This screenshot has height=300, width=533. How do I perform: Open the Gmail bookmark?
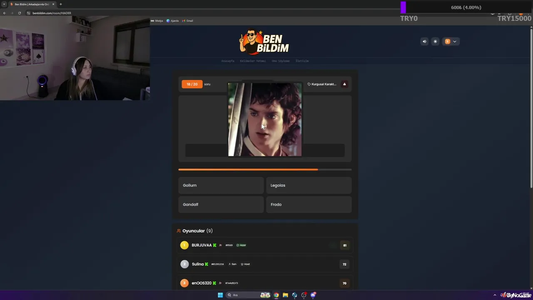[188, 21]
